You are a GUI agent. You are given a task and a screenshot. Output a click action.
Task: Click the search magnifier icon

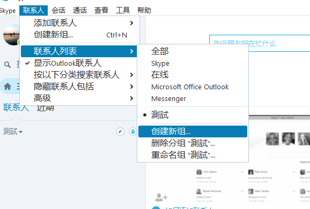8,65
